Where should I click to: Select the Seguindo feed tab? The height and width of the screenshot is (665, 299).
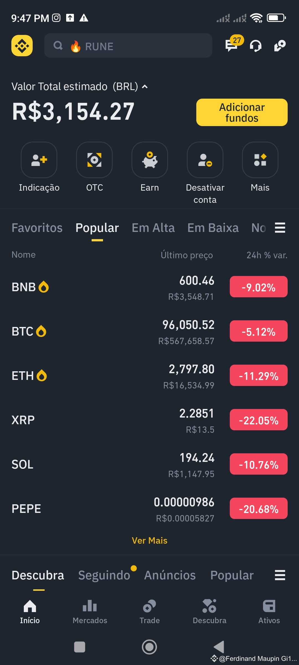(104, 575)
